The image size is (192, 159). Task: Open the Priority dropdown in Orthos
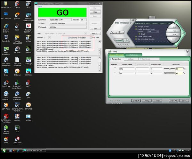(x=49, y=38)
